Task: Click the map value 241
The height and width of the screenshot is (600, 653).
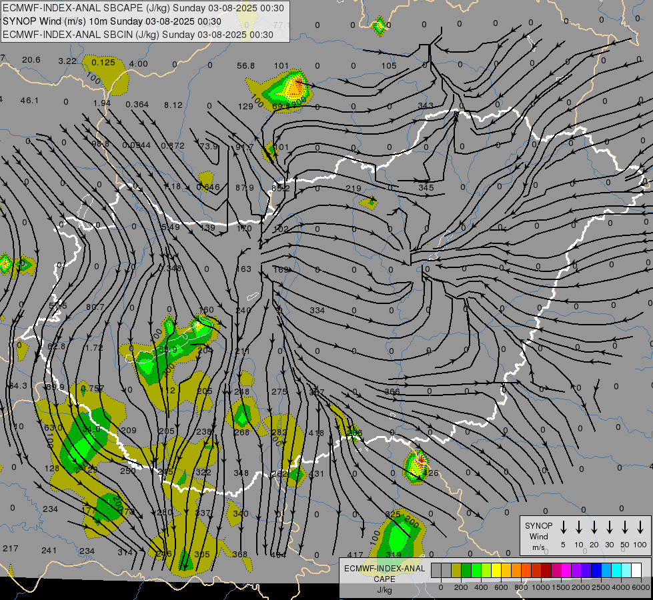Action: pyautogui.click(x=49, y=550)
